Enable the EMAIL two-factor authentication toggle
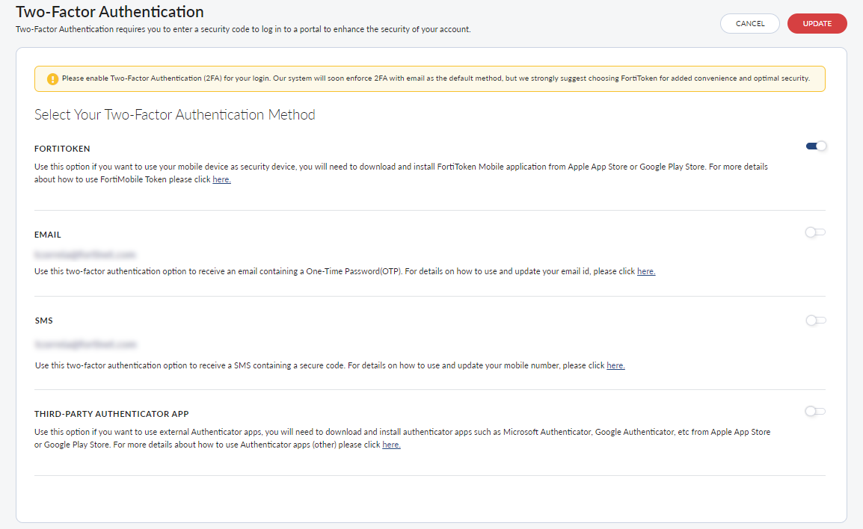 point(815,232)
